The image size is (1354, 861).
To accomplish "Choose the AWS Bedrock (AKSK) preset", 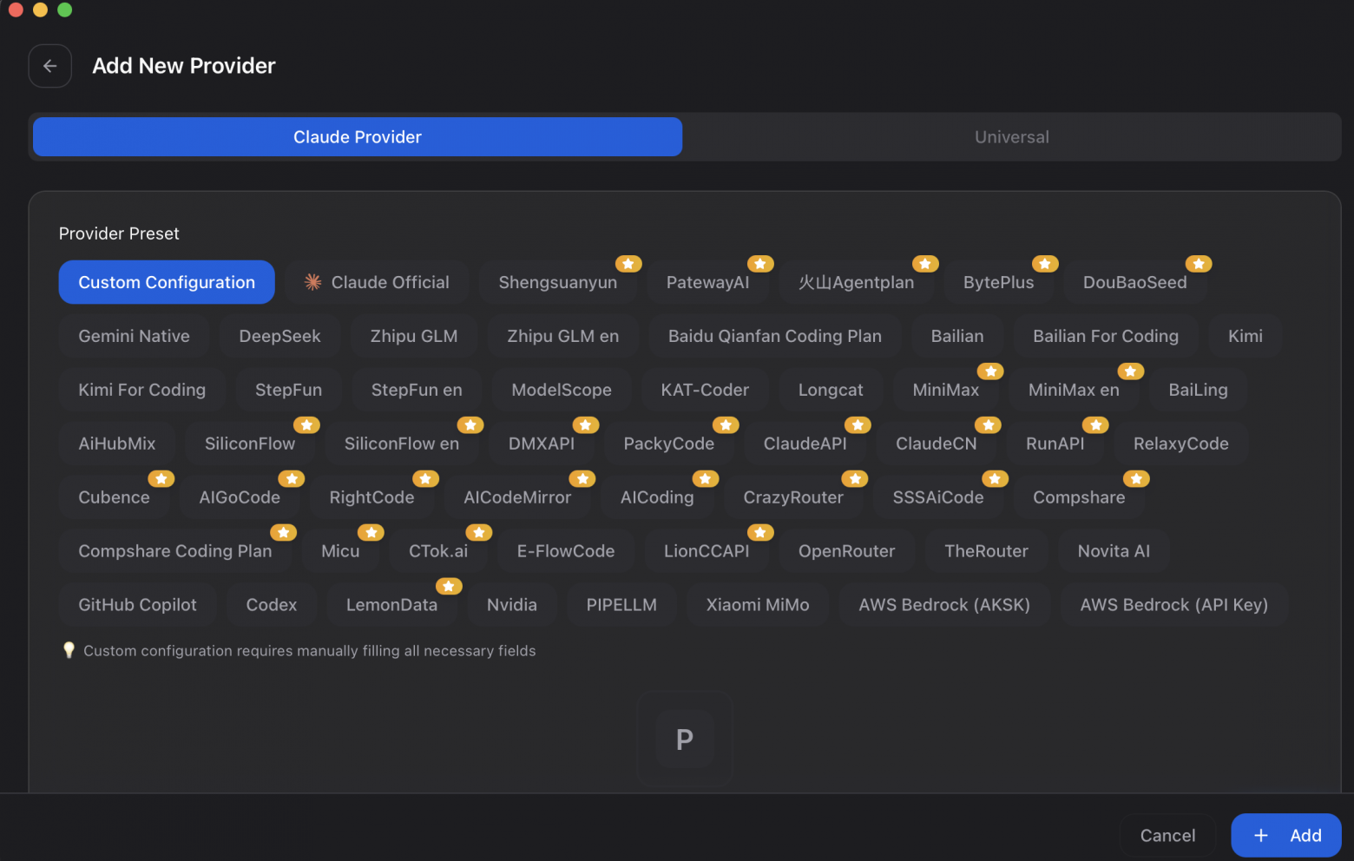I will tap(944, 605).
